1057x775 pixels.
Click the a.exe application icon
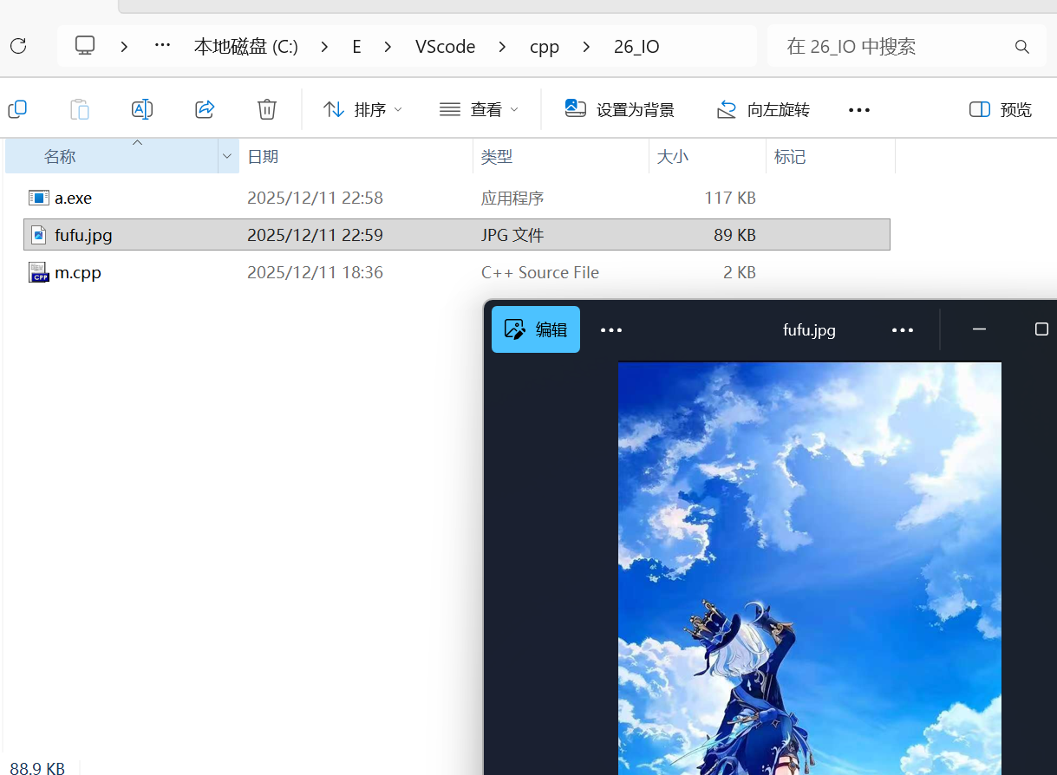(x=38, y=198)
